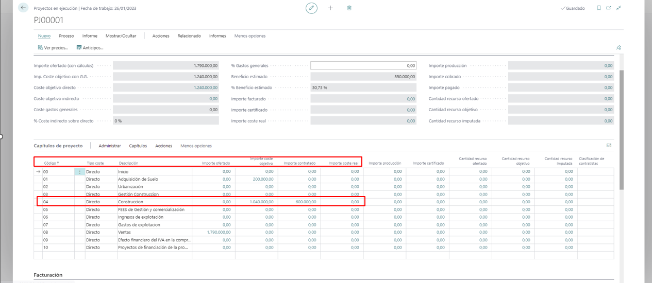The height and width of the screenshot is (283, 652).
Task: Click 600.000,00 contratado in Construccion row
Action: coord(306,202)
